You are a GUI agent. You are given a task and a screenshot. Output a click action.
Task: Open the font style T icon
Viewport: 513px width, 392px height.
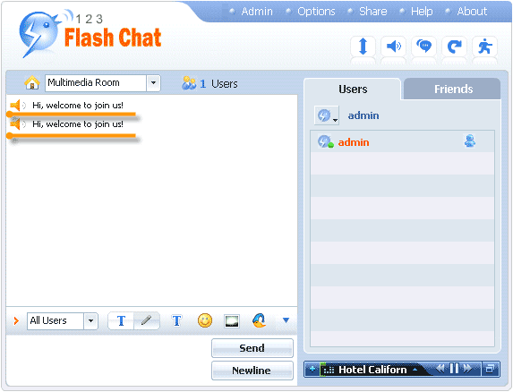pyautogui.click(x=176, y=320)
